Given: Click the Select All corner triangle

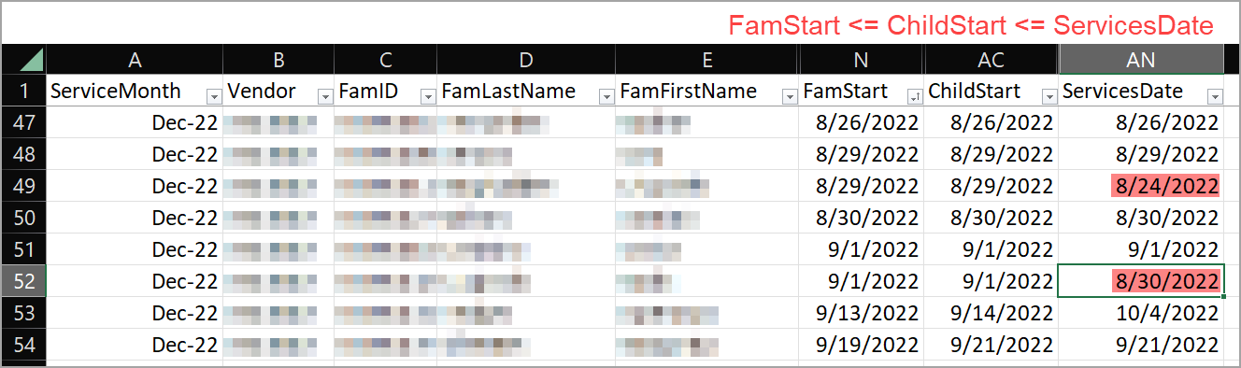Looking at the screenshot, I should [x=32, y=60].
